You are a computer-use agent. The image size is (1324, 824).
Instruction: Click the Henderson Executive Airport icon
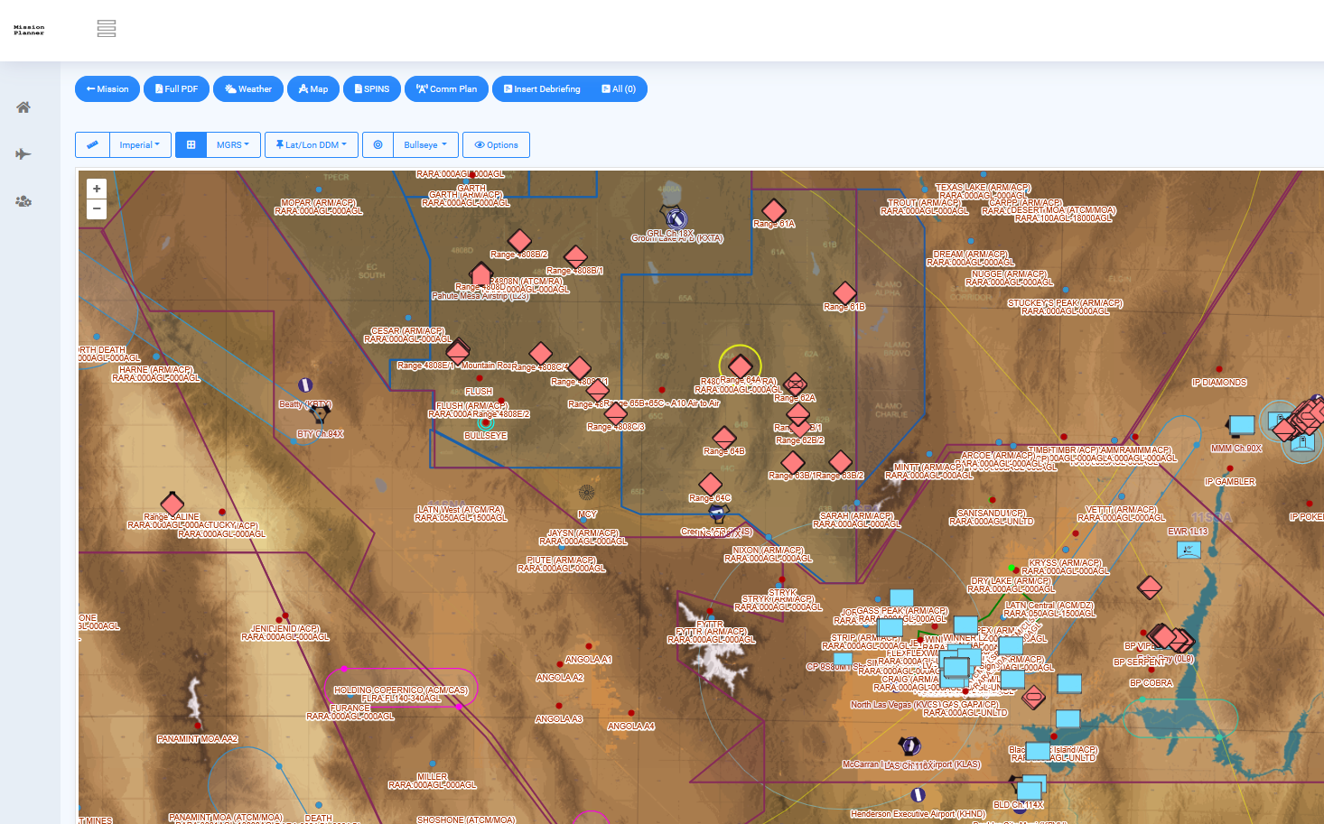[918, 795]
